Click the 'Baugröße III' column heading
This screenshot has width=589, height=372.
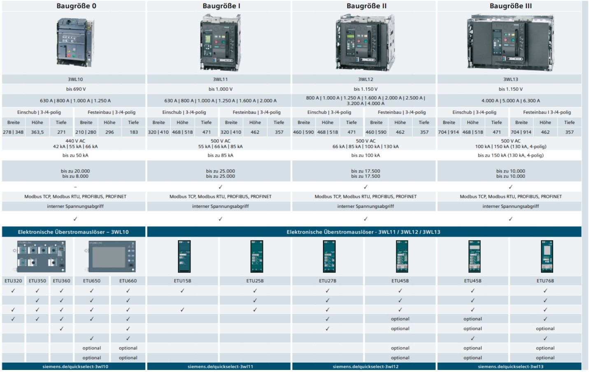(510, 6)
